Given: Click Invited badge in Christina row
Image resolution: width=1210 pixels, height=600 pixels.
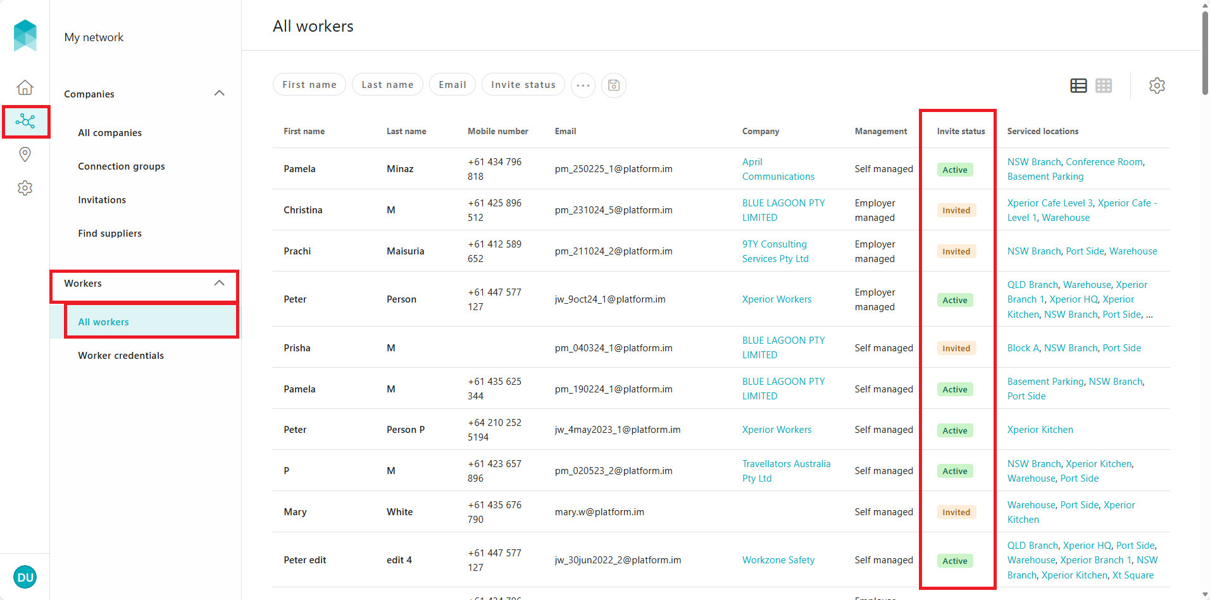Looking at the screenshot, I should [x=956, y=211].
